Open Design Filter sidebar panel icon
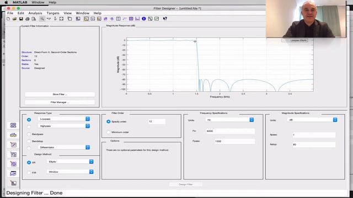The height and width of the screenshot is (198, 353). [13, 183]
